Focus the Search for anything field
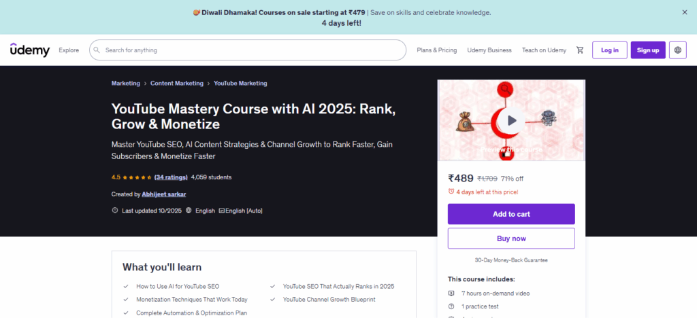 click(252, 50)
